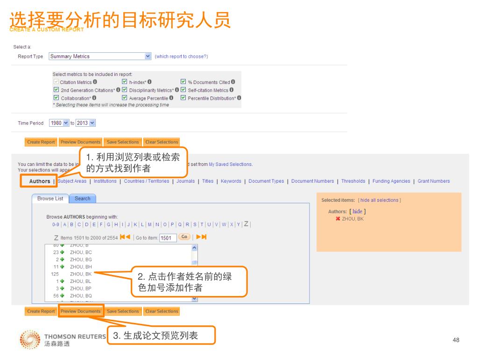Open Report Type dropdown
Image resolution: width=478 pixels, height=358 pixels.
click(100, 56)
